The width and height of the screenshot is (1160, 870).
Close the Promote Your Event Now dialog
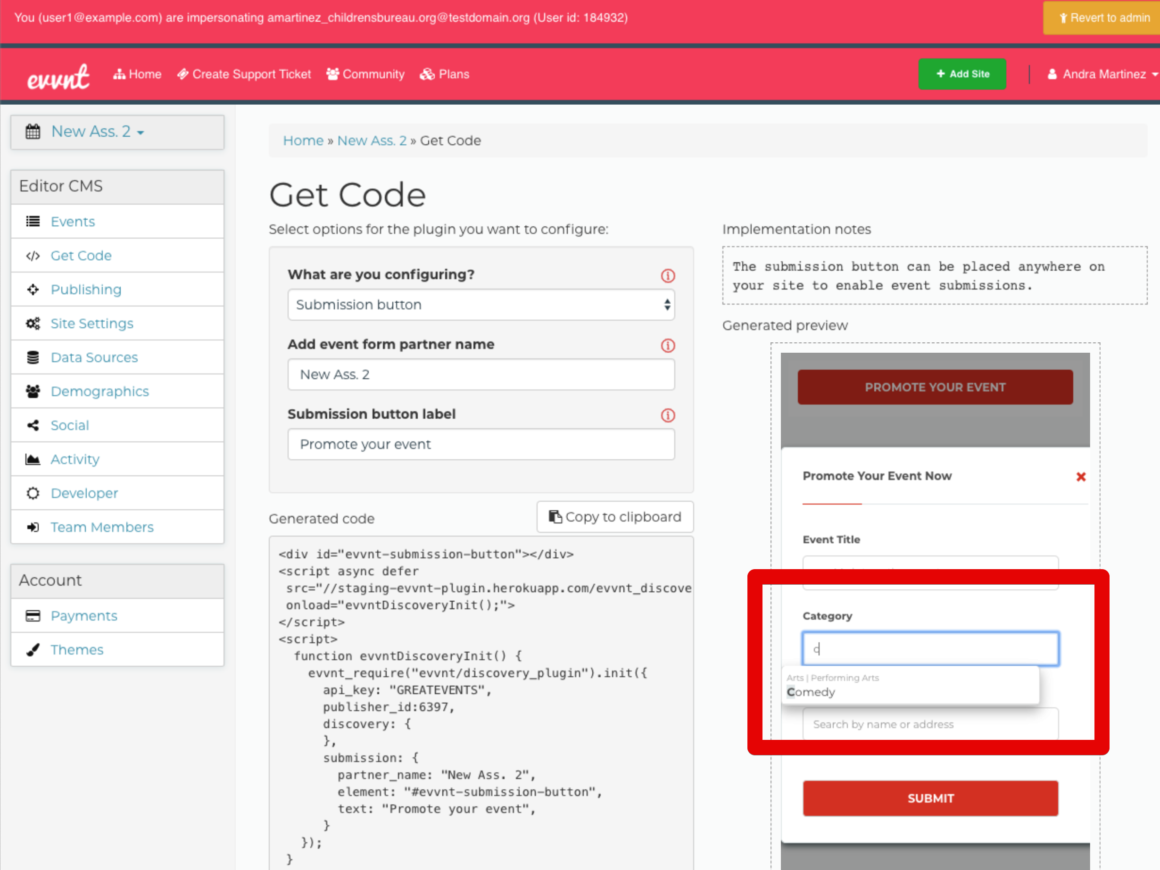[1081, 477]
